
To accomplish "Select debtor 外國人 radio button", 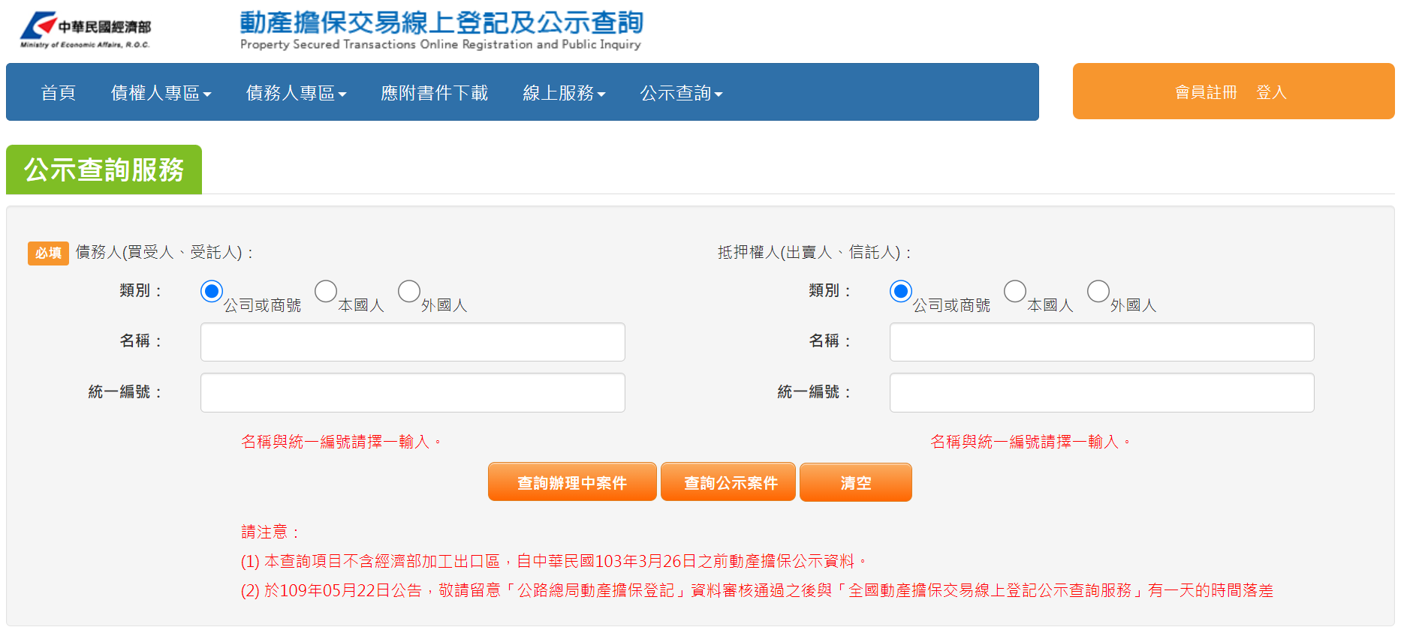I will tap(409, 291).
